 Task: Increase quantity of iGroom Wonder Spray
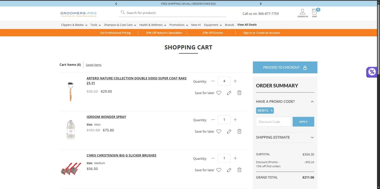point(235,120)
